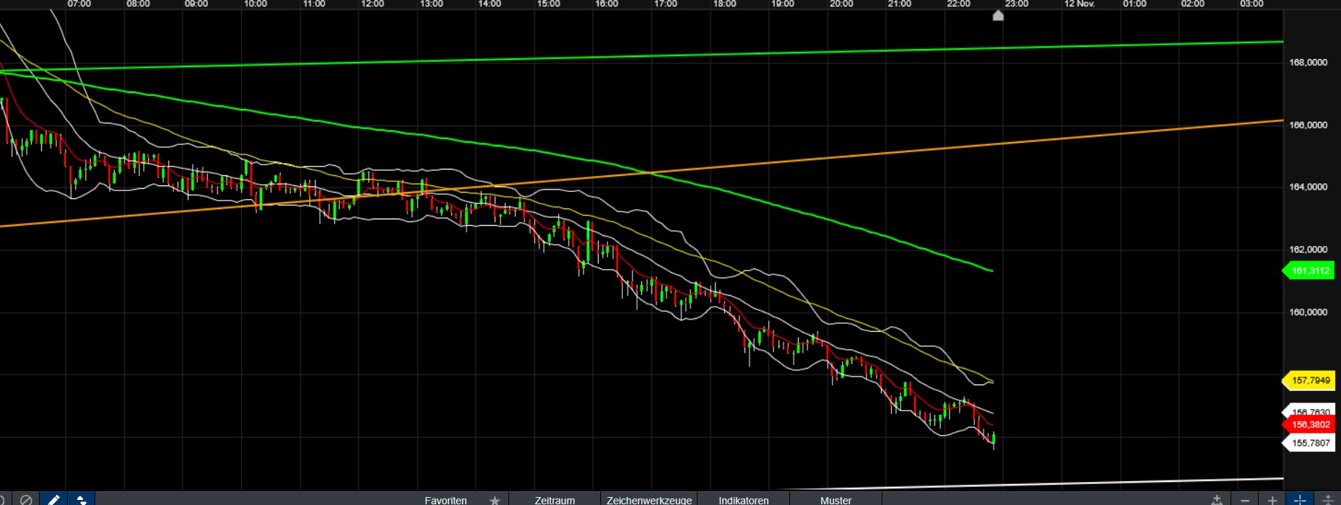Open the Indikatoren menu

[743, 500]
